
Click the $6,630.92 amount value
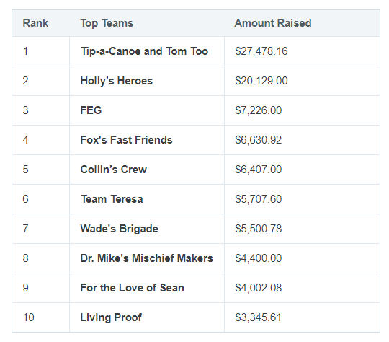click(259, 140)
